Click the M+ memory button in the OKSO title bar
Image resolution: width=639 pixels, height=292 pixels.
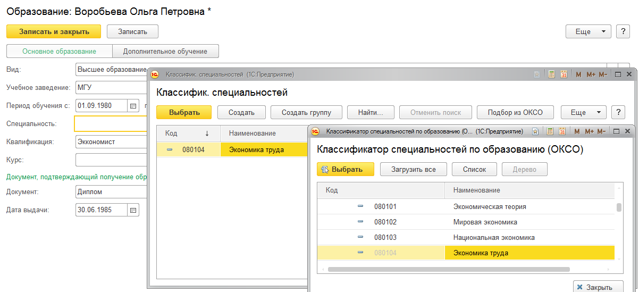(x=590, y=131)
